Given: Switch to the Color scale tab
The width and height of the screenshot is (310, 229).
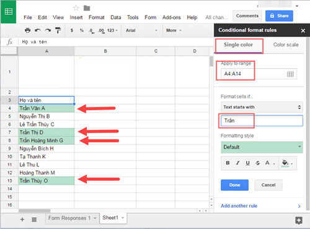Looking at the screenshot, I should coord(286,45).
